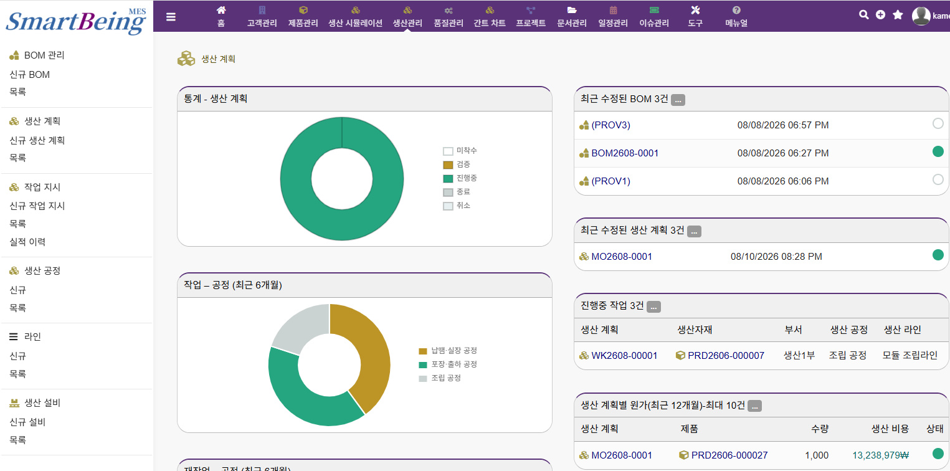Expand the 최근 수정된 BOM 3건 more button
Viewport: 950px width, 471px height.
click(678, 100)
